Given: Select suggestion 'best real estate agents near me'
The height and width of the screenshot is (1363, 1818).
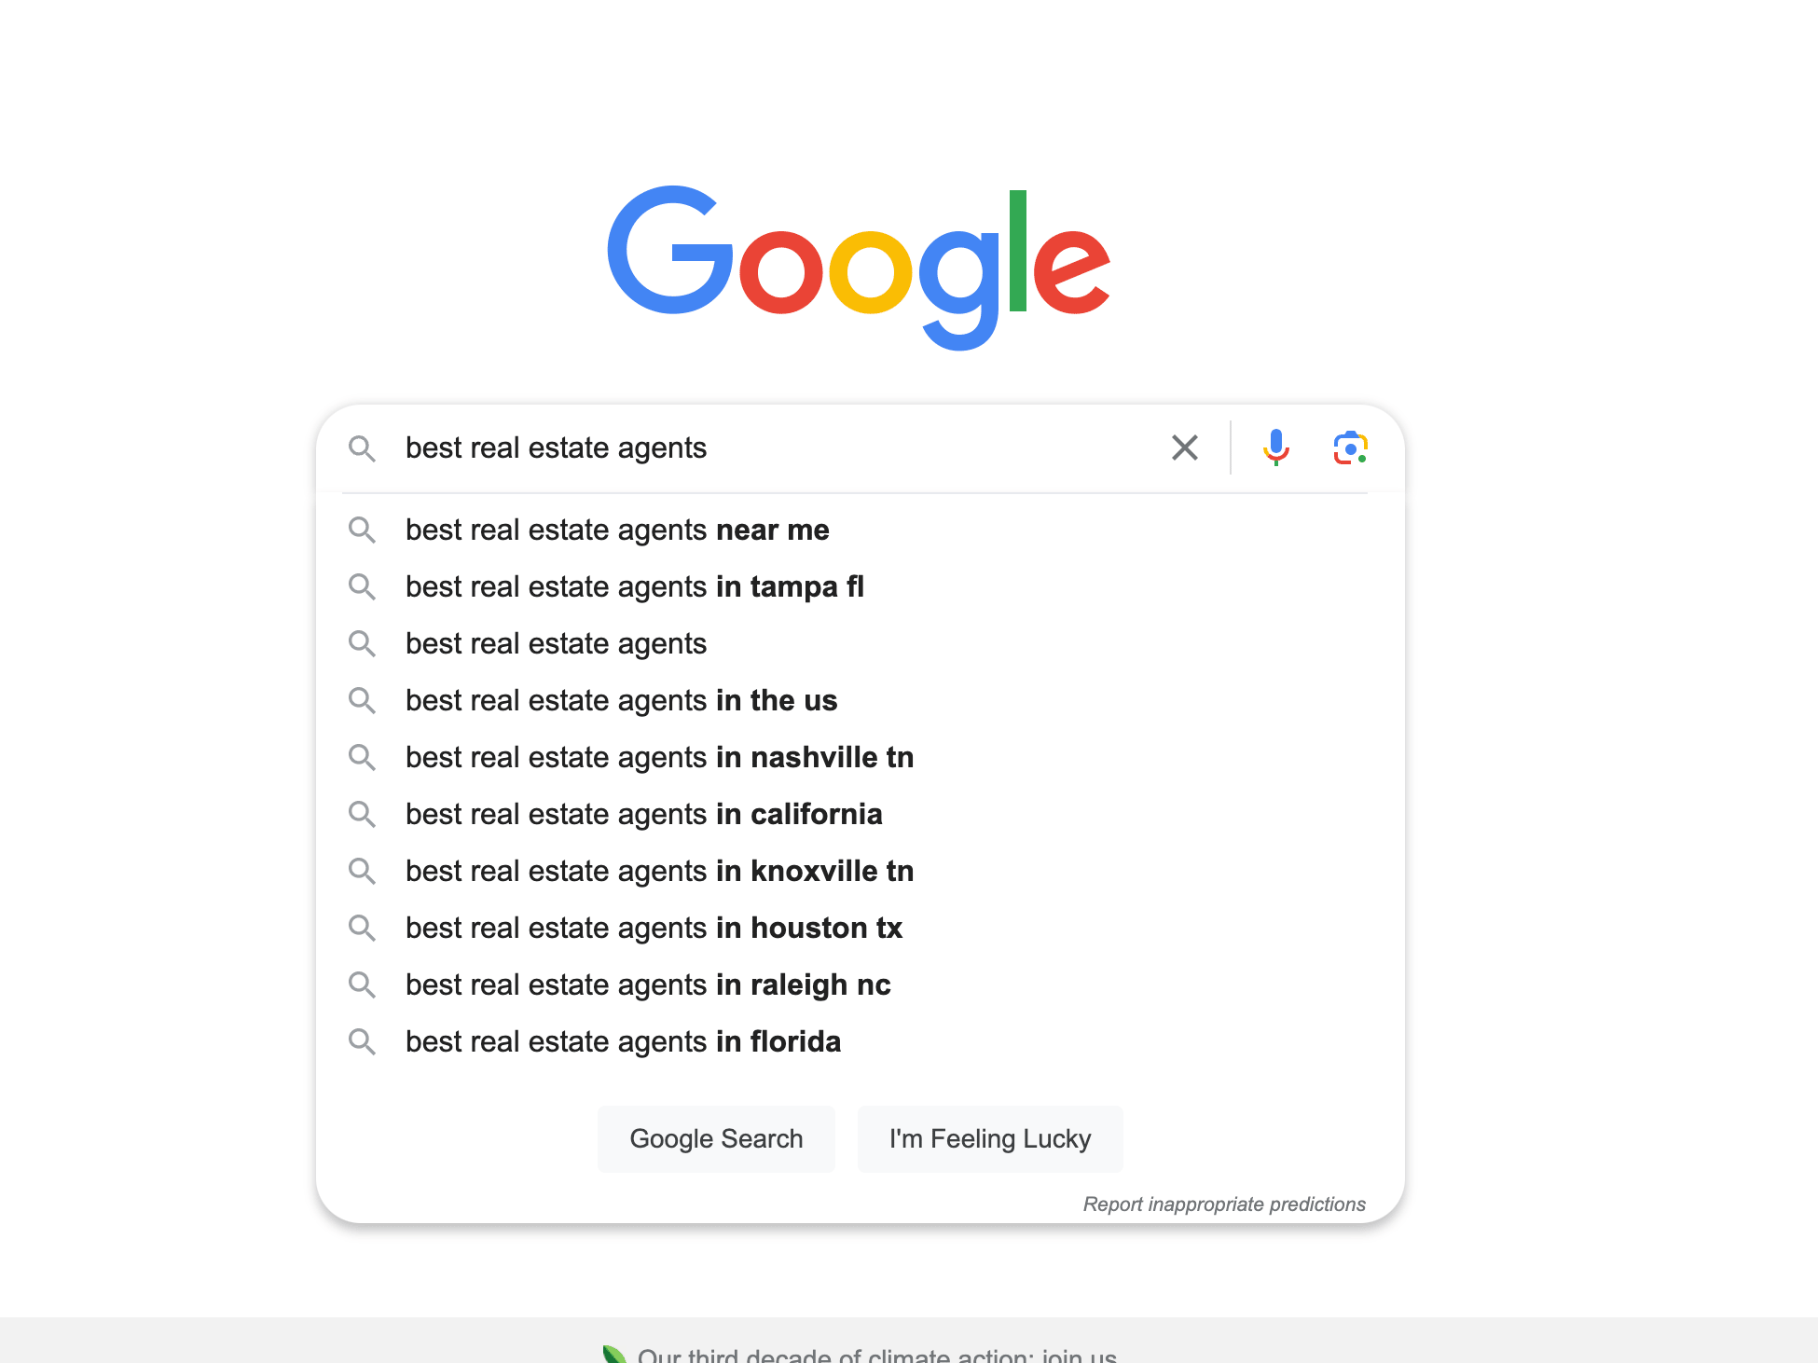Looking at the screenshot, I should (x=860, y=530).
